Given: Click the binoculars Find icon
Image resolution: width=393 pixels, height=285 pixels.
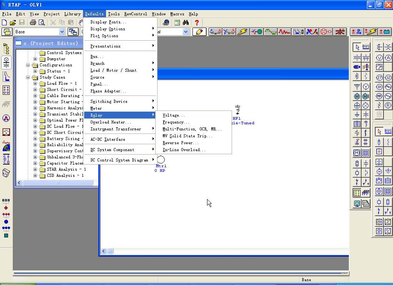Looking at the screenshot, I should coord(186,23).
